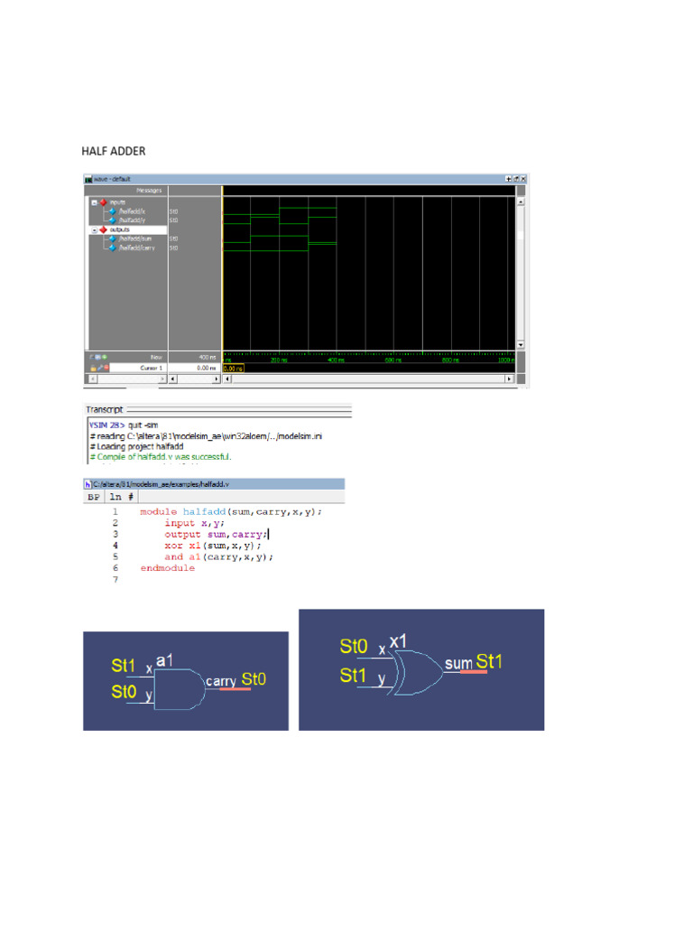Click the file icon in editor title bar
Viewport: 693px width, 925px height.
[x=88, y=485]
